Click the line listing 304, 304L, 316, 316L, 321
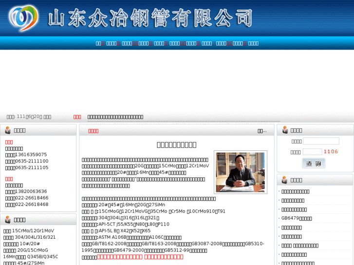The image size is (354, 265). [x=121, y=218]
